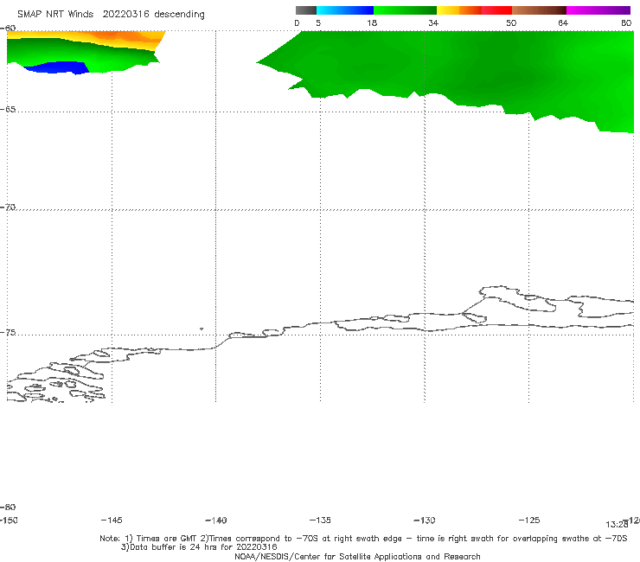Click the color bar label "64"
The height and width of the screenshot is (562, 640).
[563, 23]
